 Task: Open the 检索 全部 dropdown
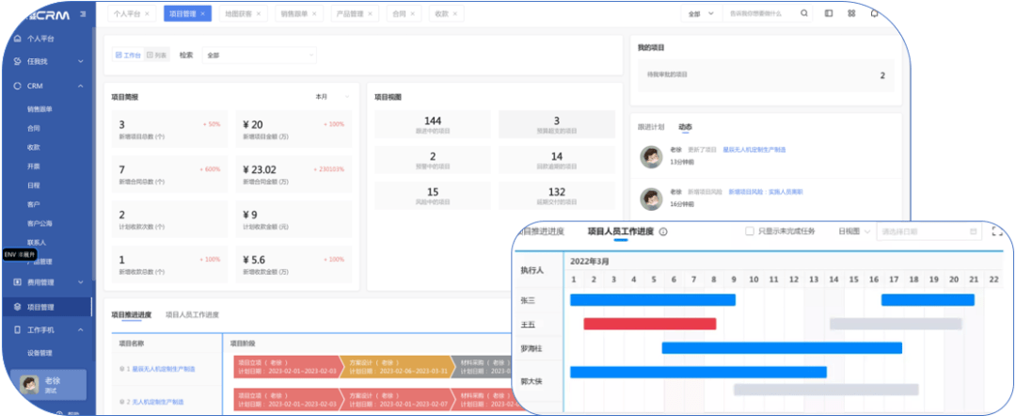[x=260, y=56]
